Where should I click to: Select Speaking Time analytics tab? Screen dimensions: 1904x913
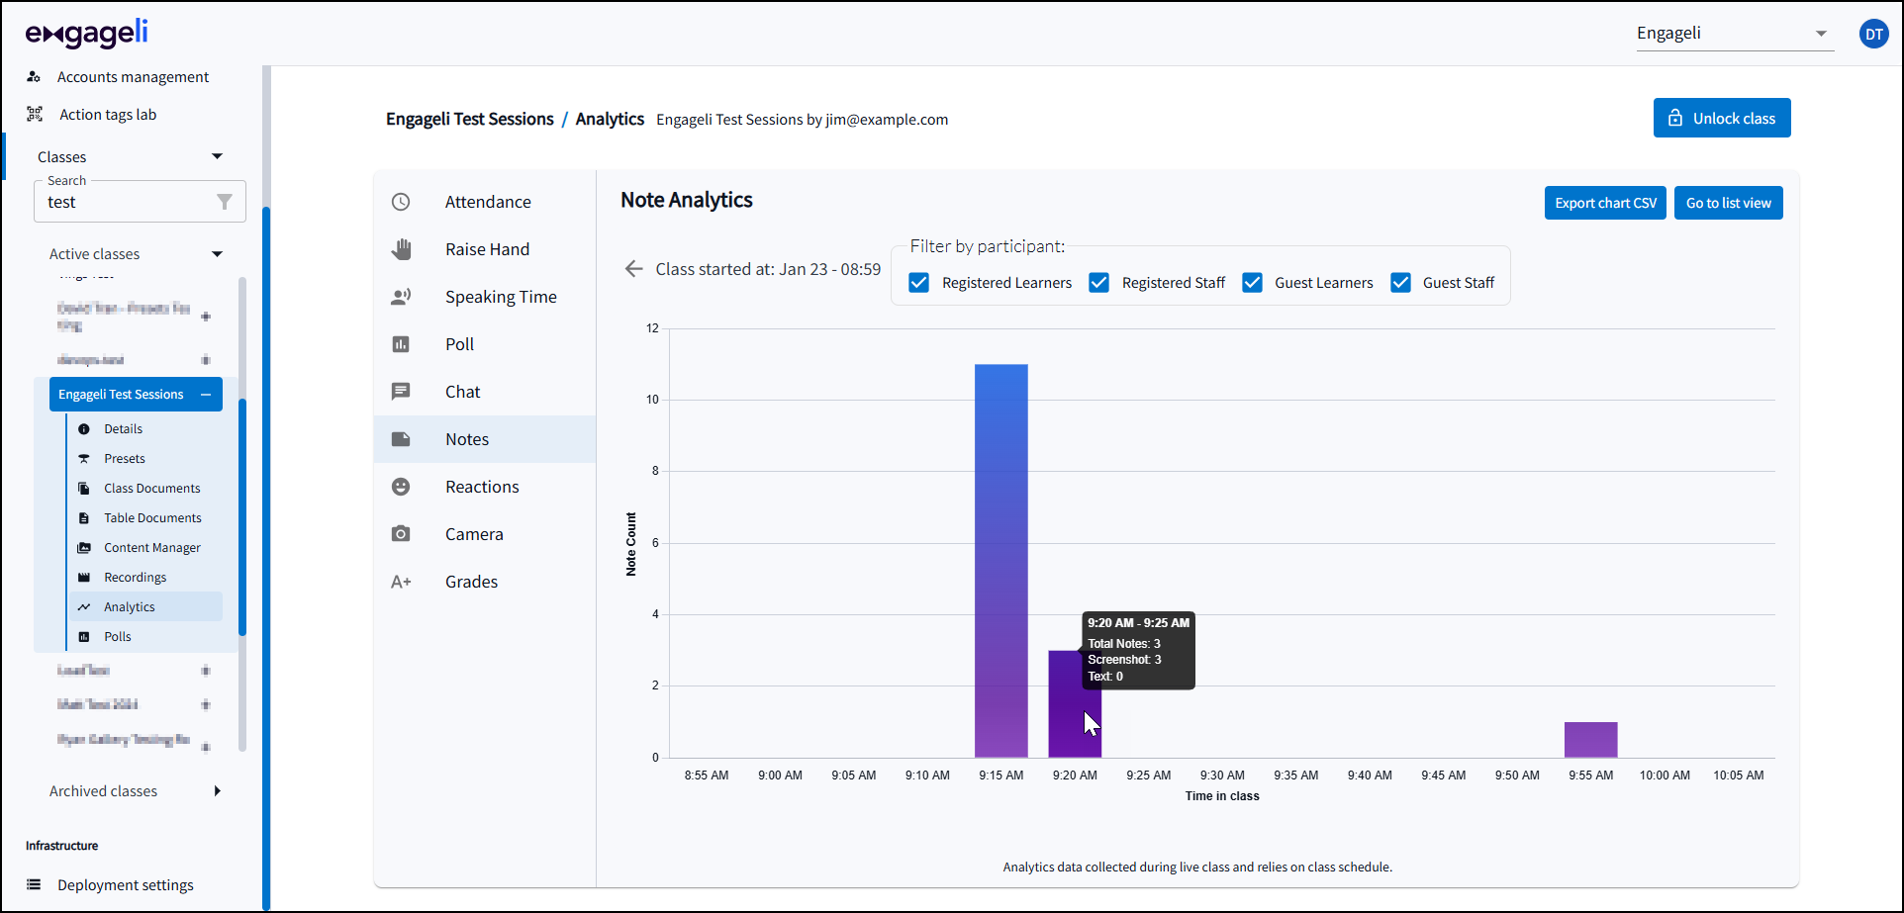[485, 297]
